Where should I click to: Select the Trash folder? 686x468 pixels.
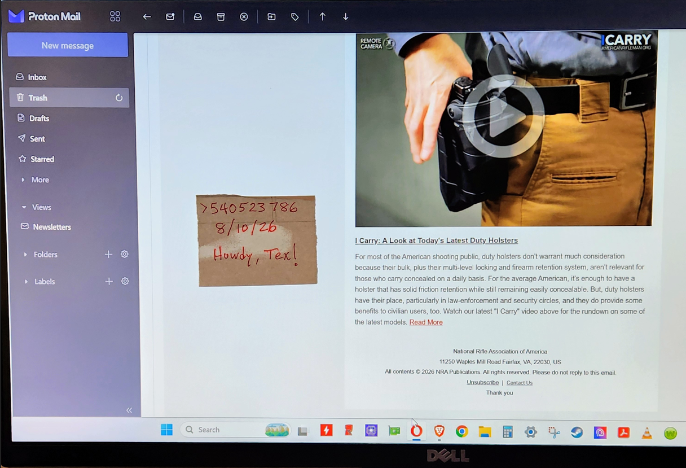69,98
